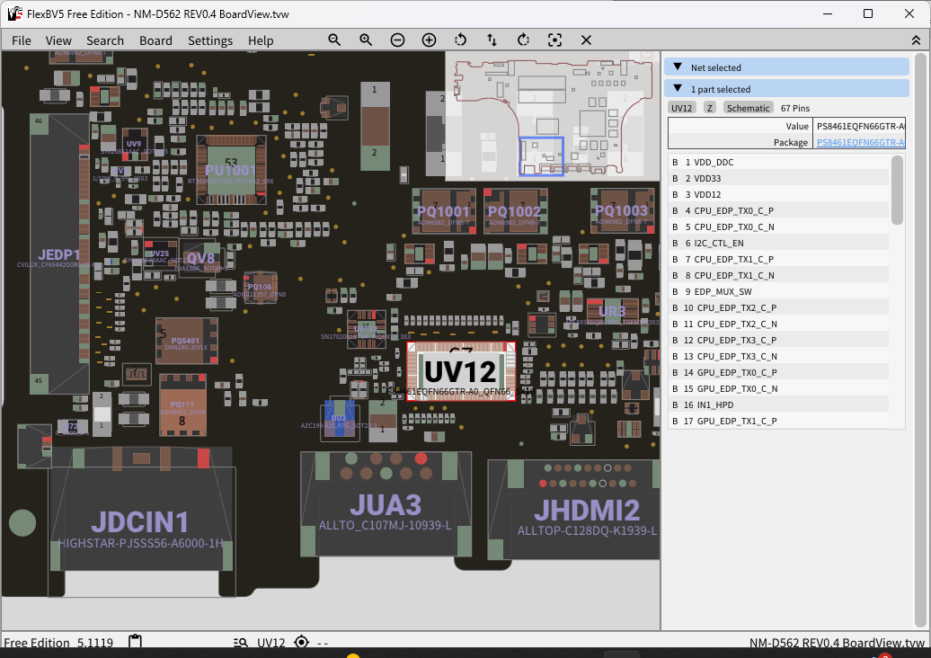
Task: Click the Schematic button
Action: pyautogui.click(x=748, y=108)
